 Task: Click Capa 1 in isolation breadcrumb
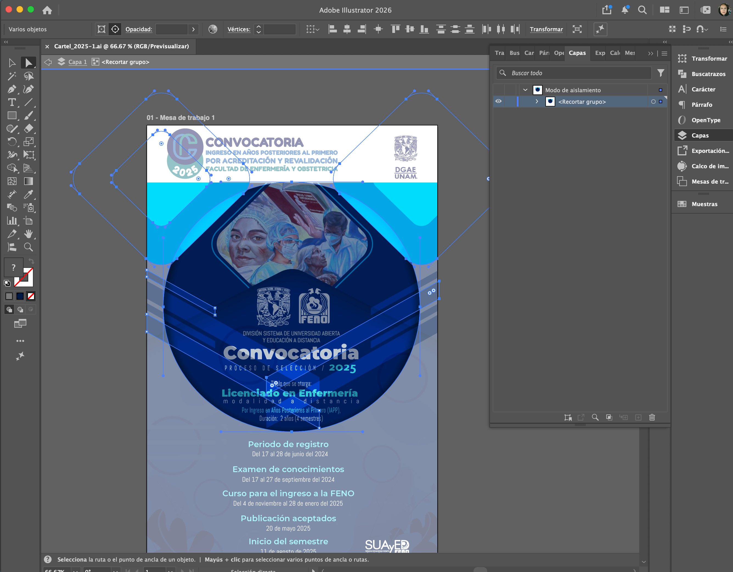(x=78, y=62)
